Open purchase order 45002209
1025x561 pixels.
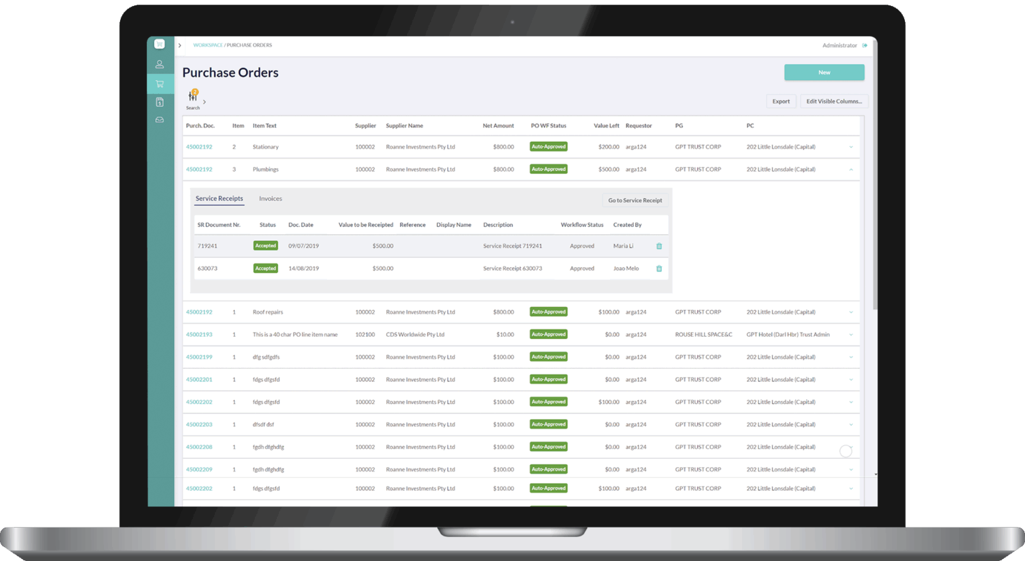coord(199,470)
